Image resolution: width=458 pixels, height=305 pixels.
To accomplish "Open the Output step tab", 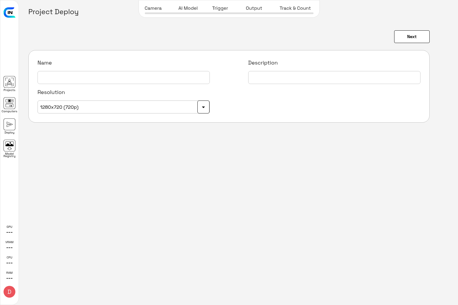I will click(x=254, y=8).
